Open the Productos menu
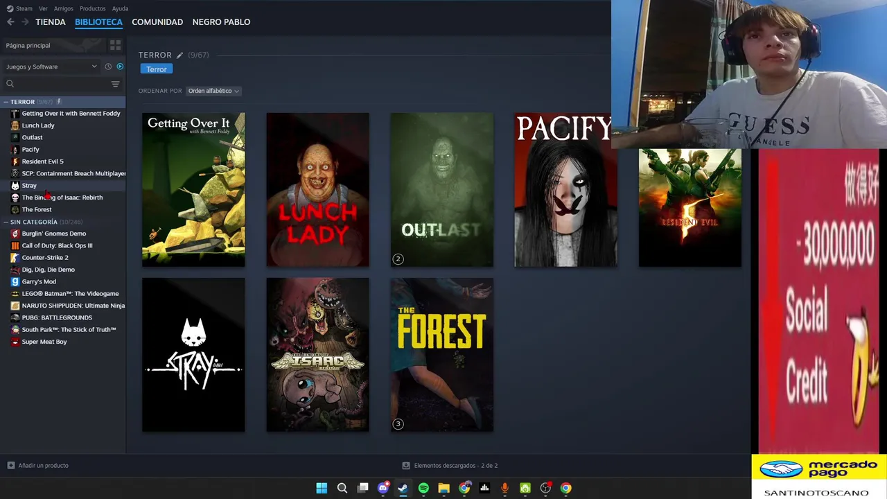This screenshot has height=499, width=887. 92,8
